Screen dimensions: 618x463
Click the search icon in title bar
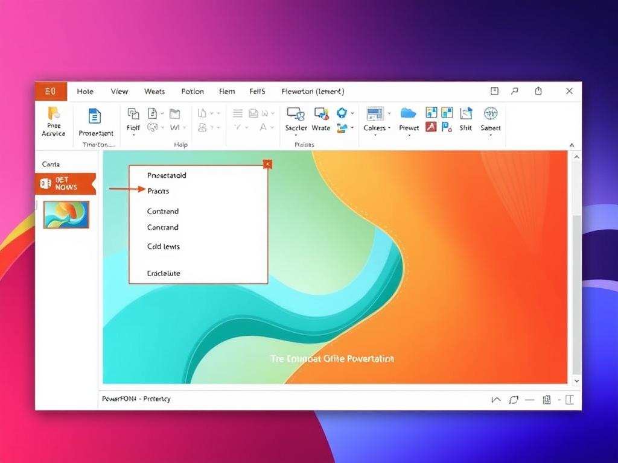(x=514, y=92)
